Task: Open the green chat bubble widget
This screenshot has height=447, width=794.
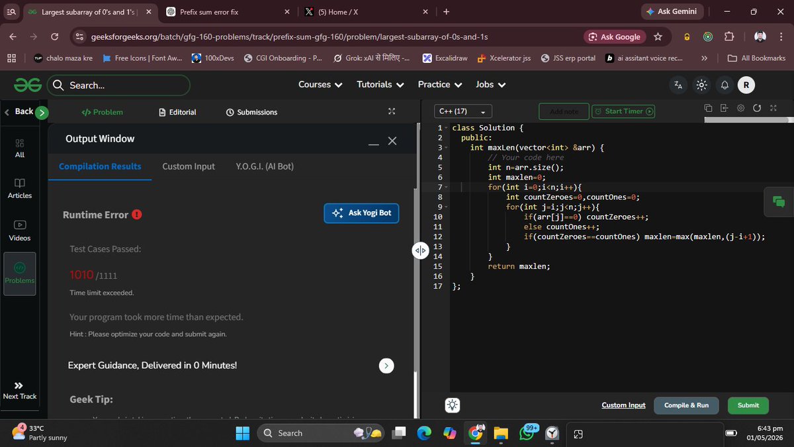Action: pos(778,202)
